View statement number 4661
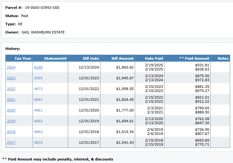Screen dimensions: 233x163 point(38,110)
